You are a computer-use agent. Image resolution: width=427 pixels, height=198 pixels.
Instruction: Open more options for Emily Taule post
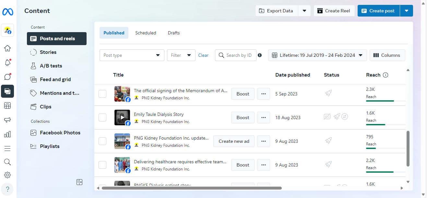click(x=264, y=118)
